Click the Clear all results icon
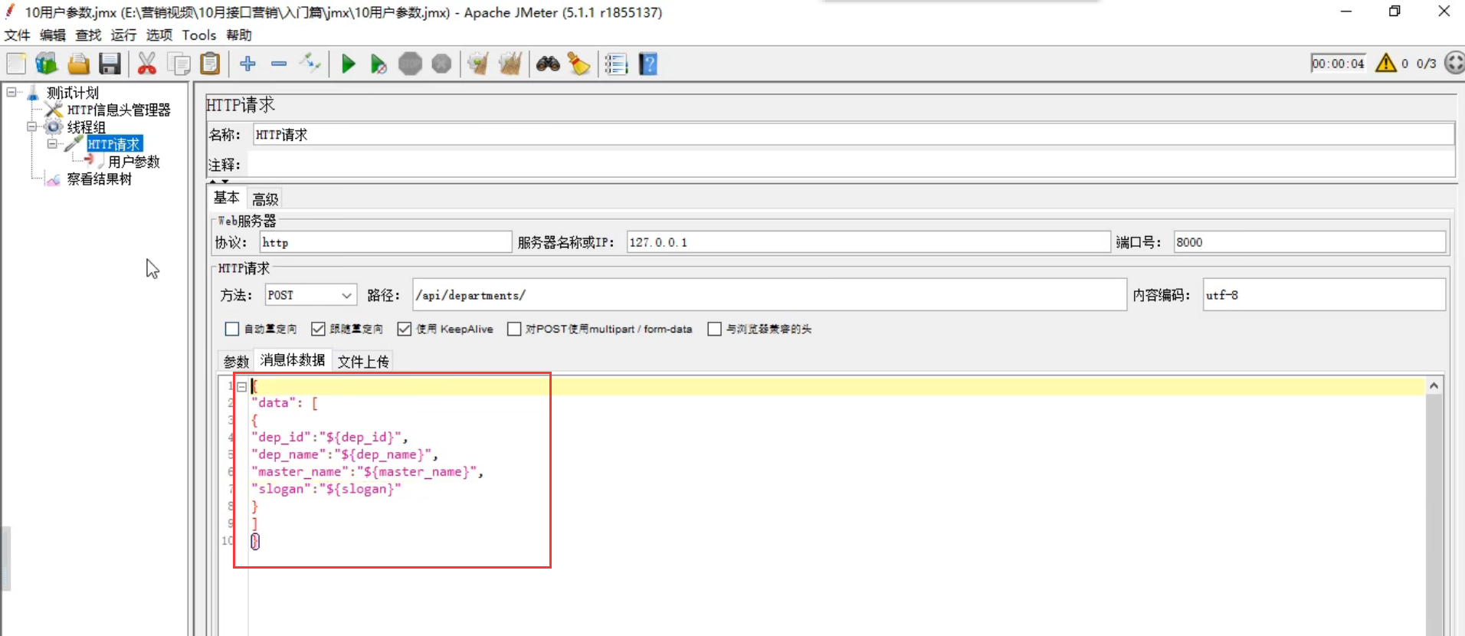Viewport: 1465px width, 636px height. point(510,64)
